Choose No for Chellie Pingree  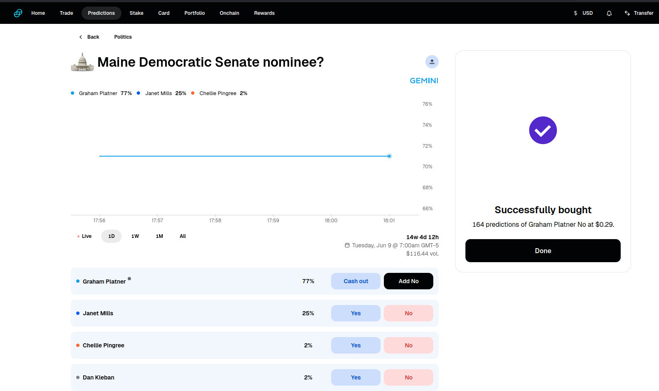(409, 345)
